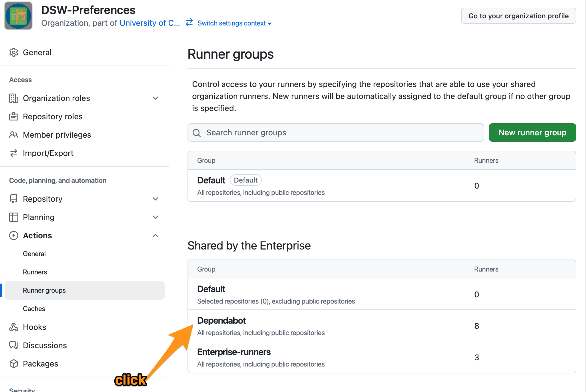Click the New runner group button
The height and width of the screenshot is (392, 586).
(x=532, y=132)
